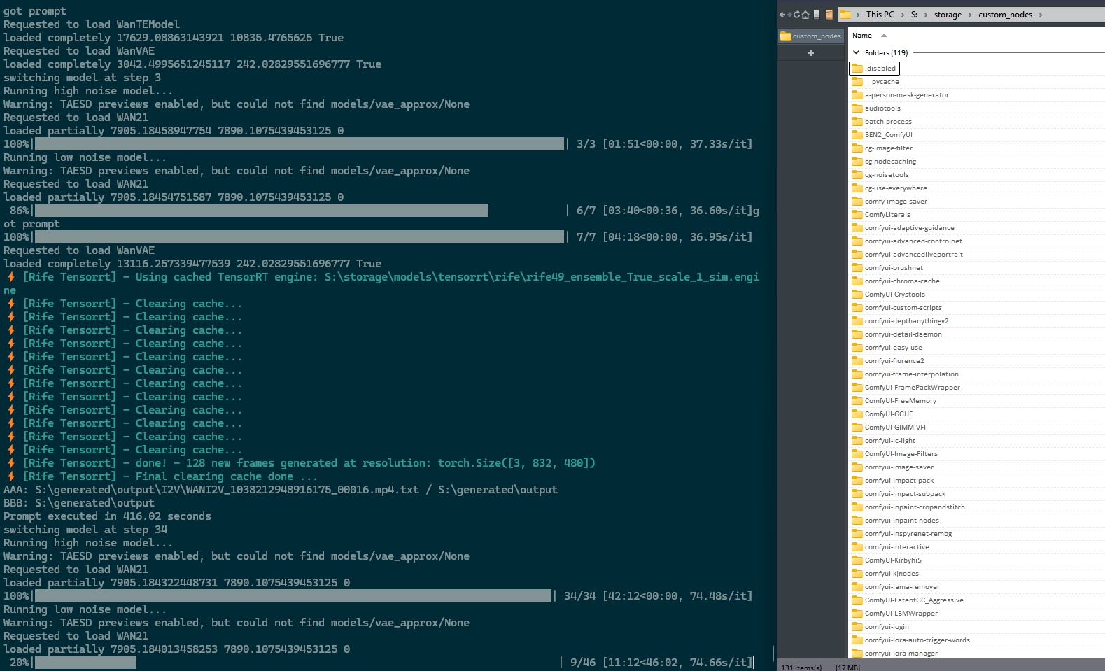Click the Back navigation arrow
Viewport: 1105px width, 671px height.
click(x=782, y=15)
